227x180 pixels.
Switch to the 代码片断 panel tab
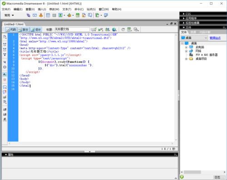click(205, 32)
